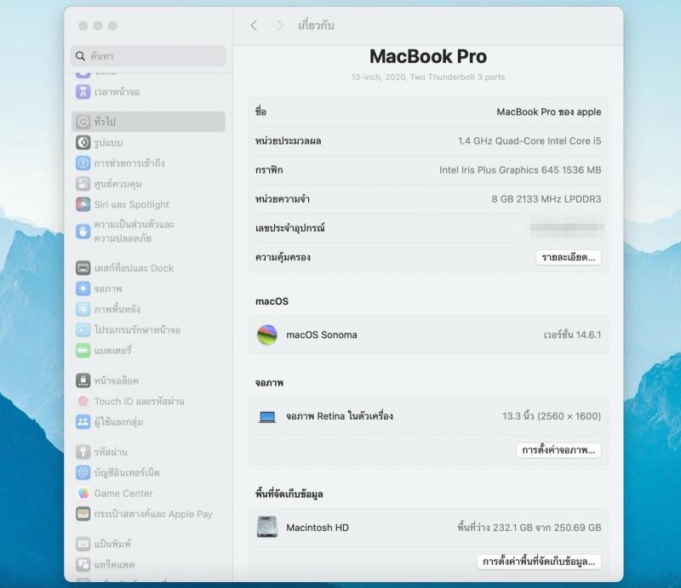Screen dimensions: 681x588
Task: Click the "พื้นที่จัดเก็บข้อมูล" storage section heading
Action: (289, 494)
